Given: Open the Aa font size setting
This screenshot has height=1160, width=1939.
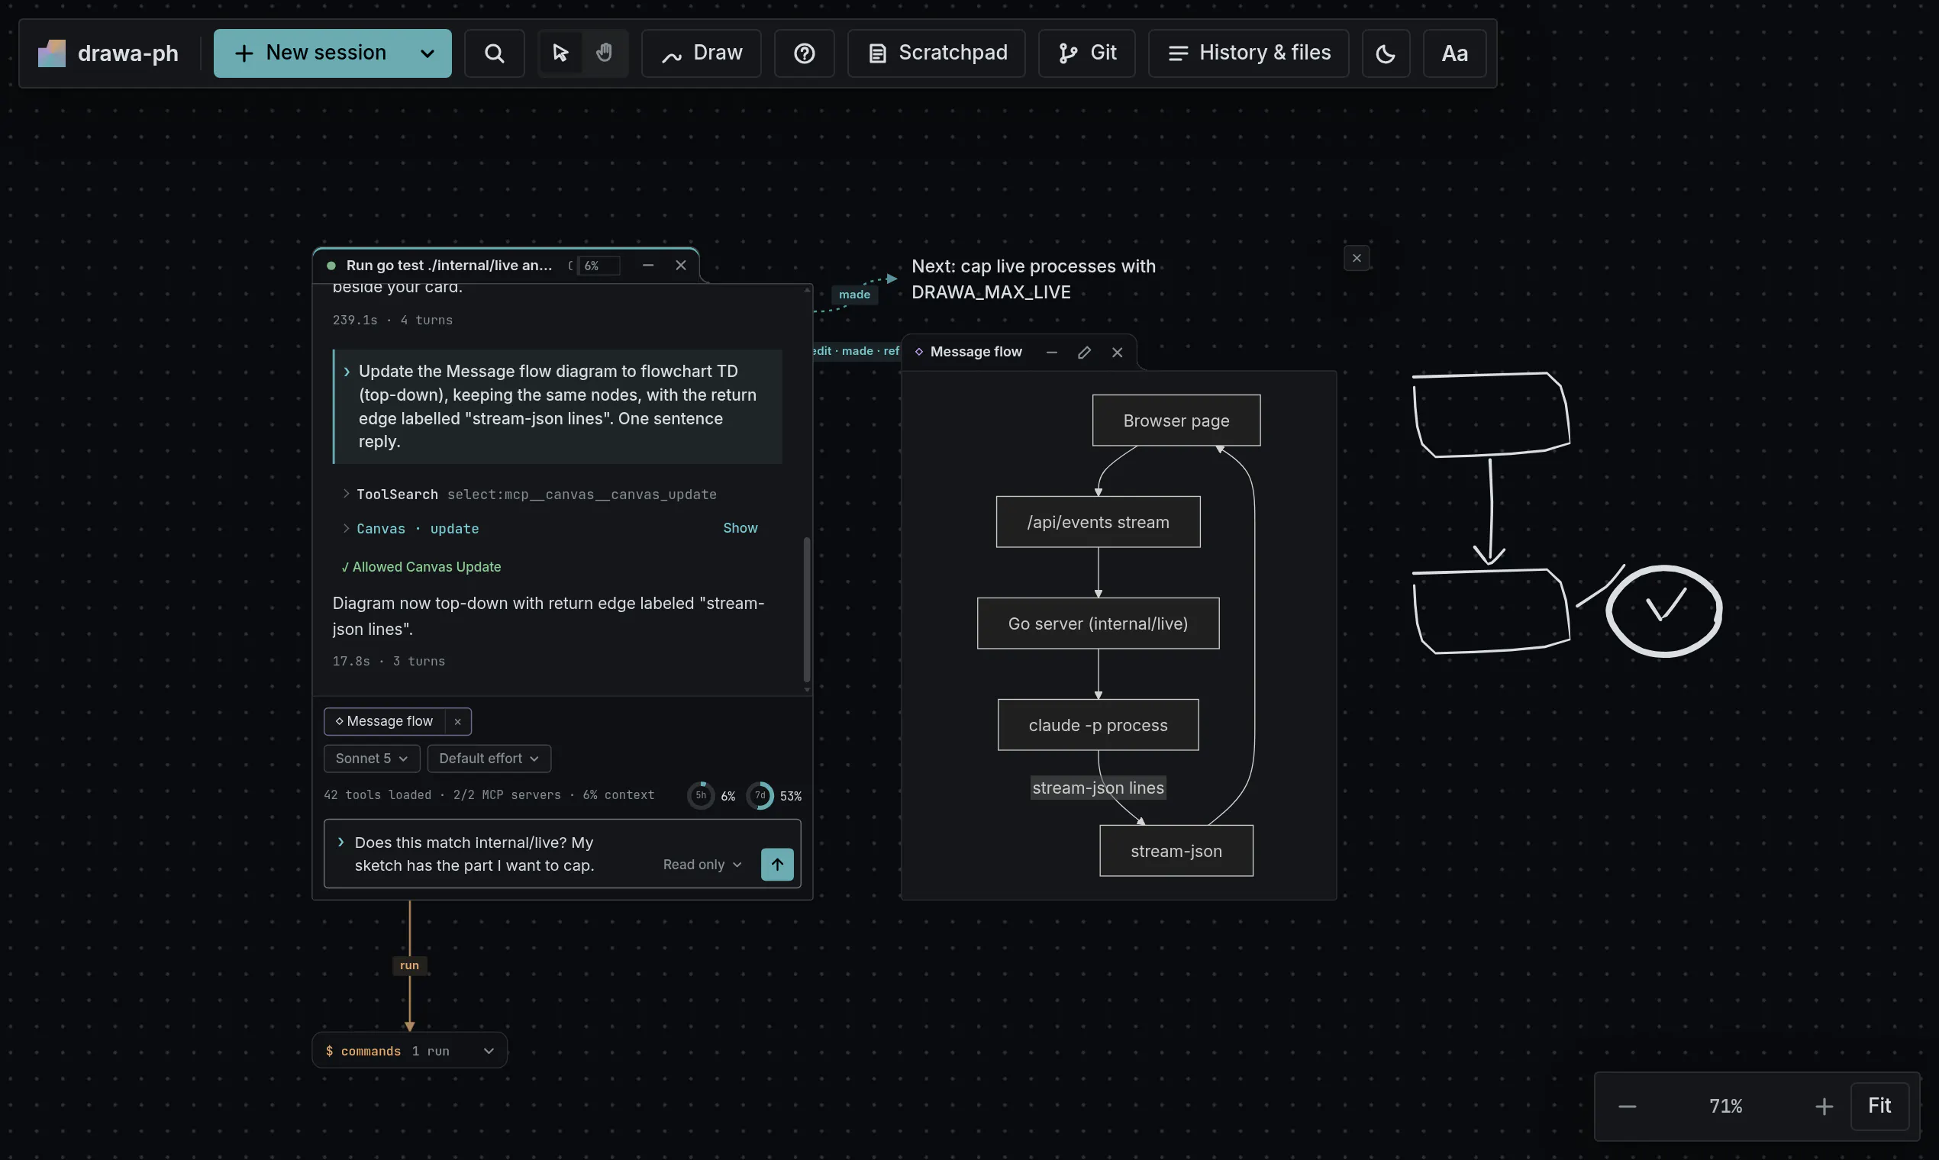Looking at the screenshot, I should coord(1454,53).
